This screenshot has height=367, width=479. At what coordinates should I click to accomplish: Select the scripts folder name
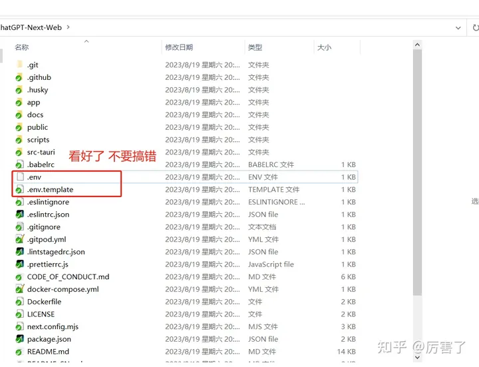point(38,140)
